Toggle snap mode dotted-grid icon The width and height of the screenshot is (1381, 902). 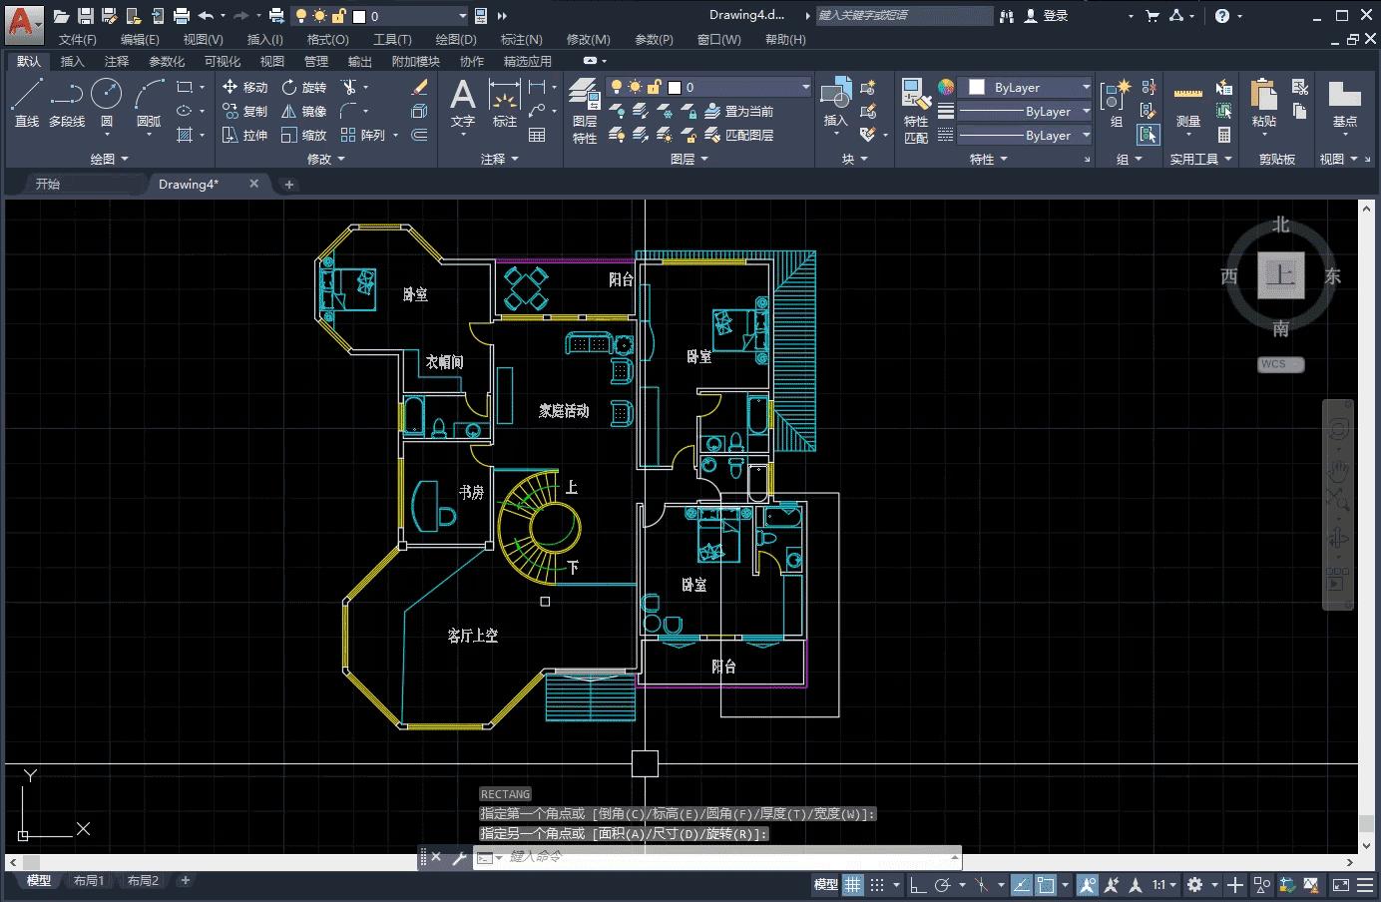tap(877, 884)
